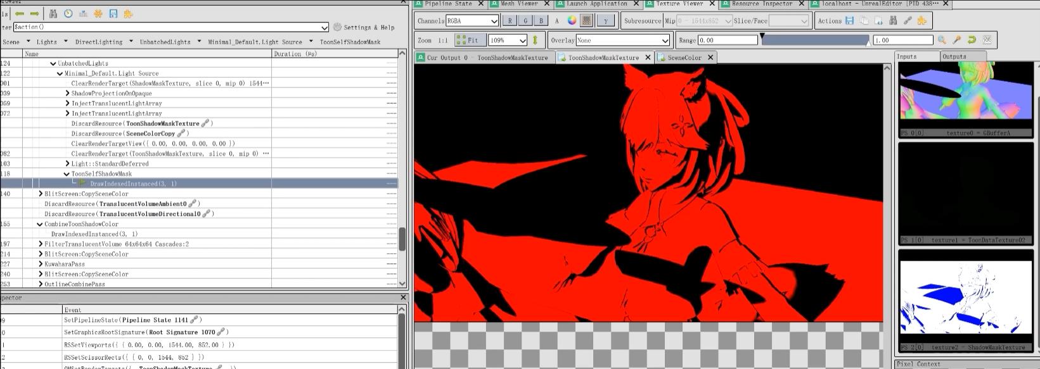Switch to the Outputs tab
This screenshot has width=1040, height=369.
(x=963, y=56)
